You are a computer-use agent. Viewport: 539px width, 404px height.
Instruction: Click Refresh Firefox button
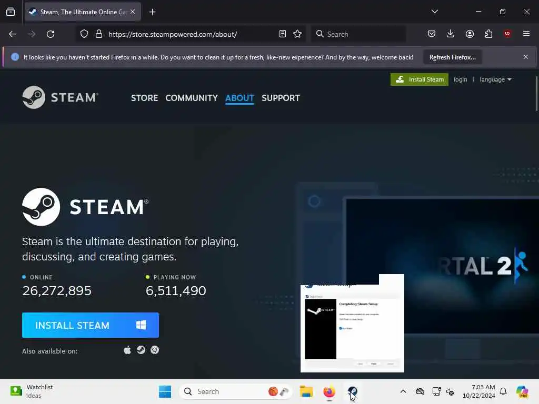pos(452,57)
